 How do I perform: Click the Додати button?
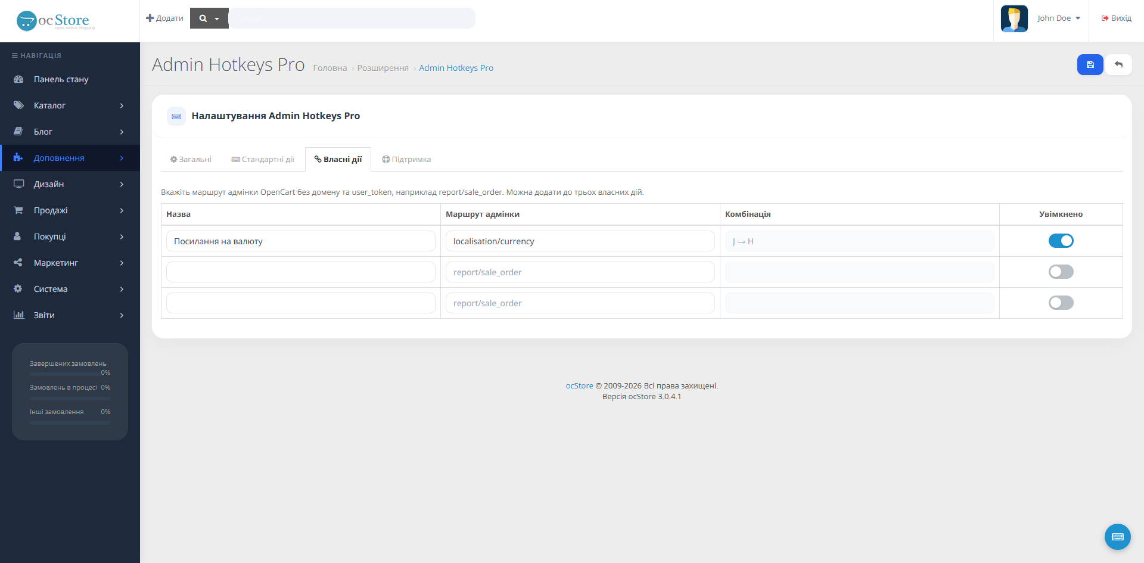(164, 18)
